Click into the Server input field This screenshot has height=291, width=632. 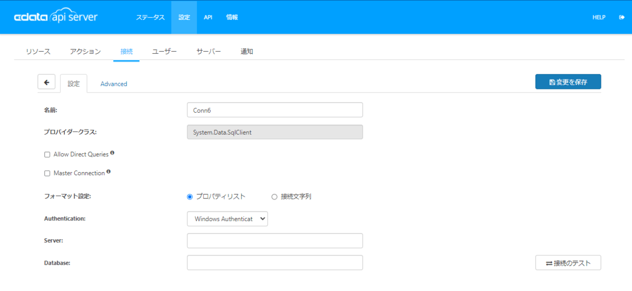click(x=274, y=240)
